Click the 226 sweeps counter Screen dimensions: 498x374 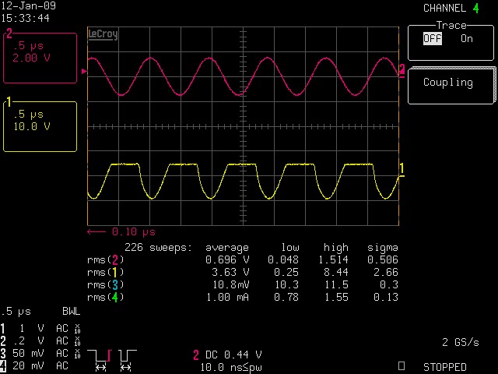click(158, 248)
